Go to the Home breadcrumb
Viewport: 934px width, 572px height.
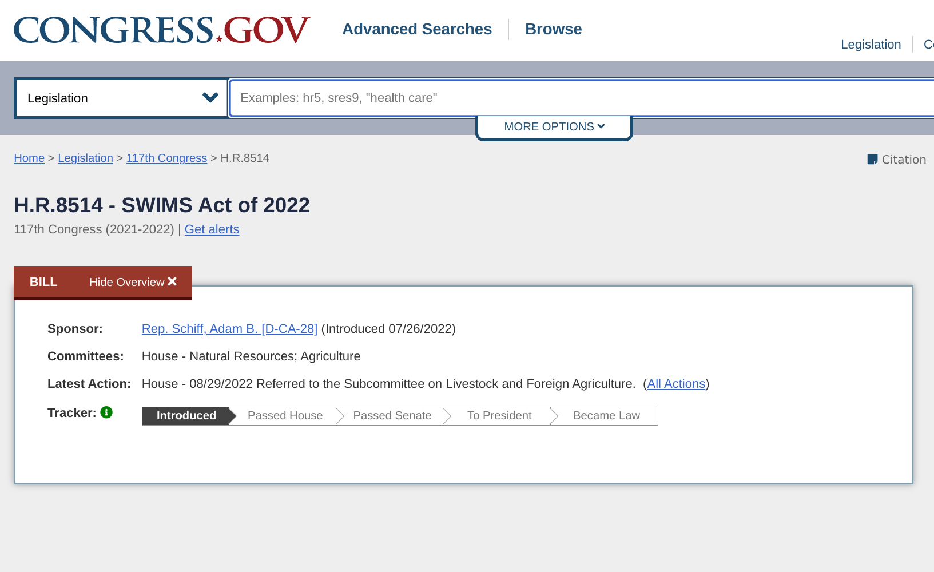pos(29,158)
